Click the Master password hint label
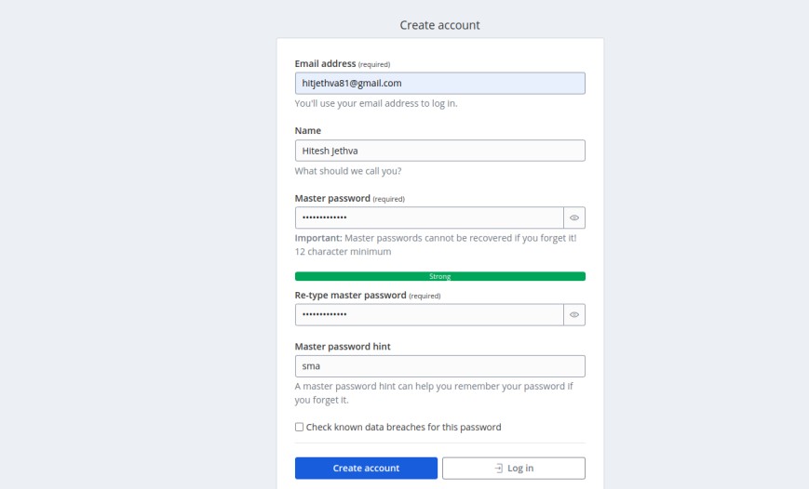This screenshot has width=809, height=489. point(341,347)
